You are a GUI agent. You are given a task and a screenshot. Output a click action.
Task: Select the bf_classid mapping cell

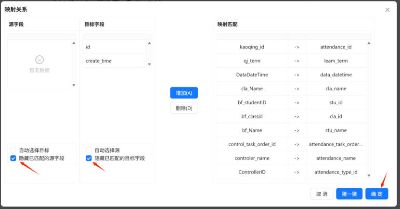252,116
